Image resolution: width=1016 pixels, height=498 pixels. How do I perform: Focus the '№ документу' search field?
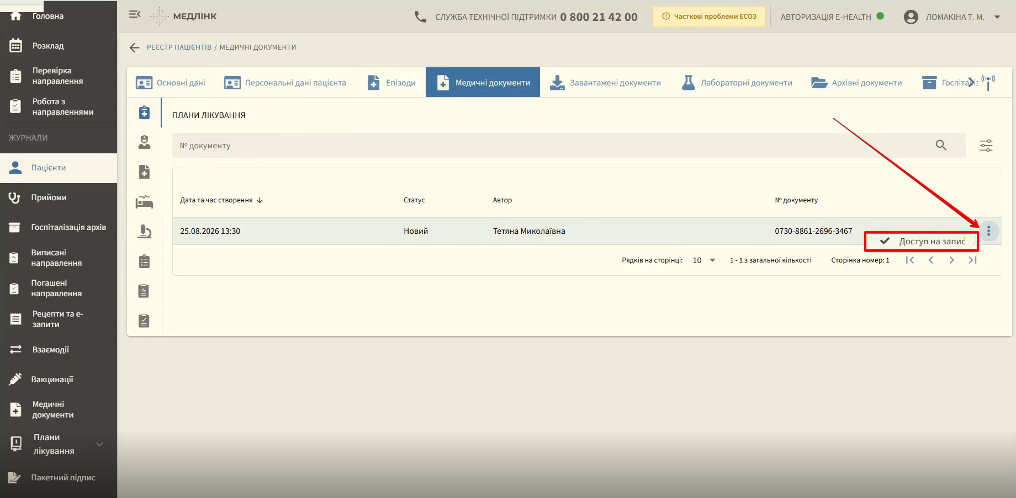tap(552, 146)
